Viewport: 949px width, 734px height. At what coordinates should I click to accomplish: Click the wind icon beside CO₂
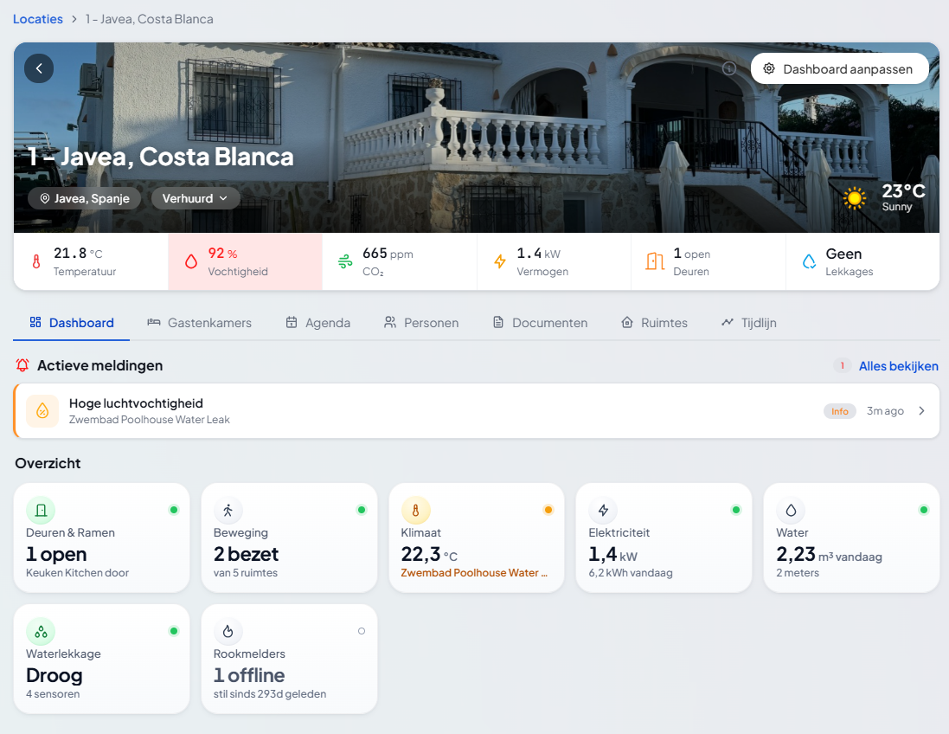(345, 261)
